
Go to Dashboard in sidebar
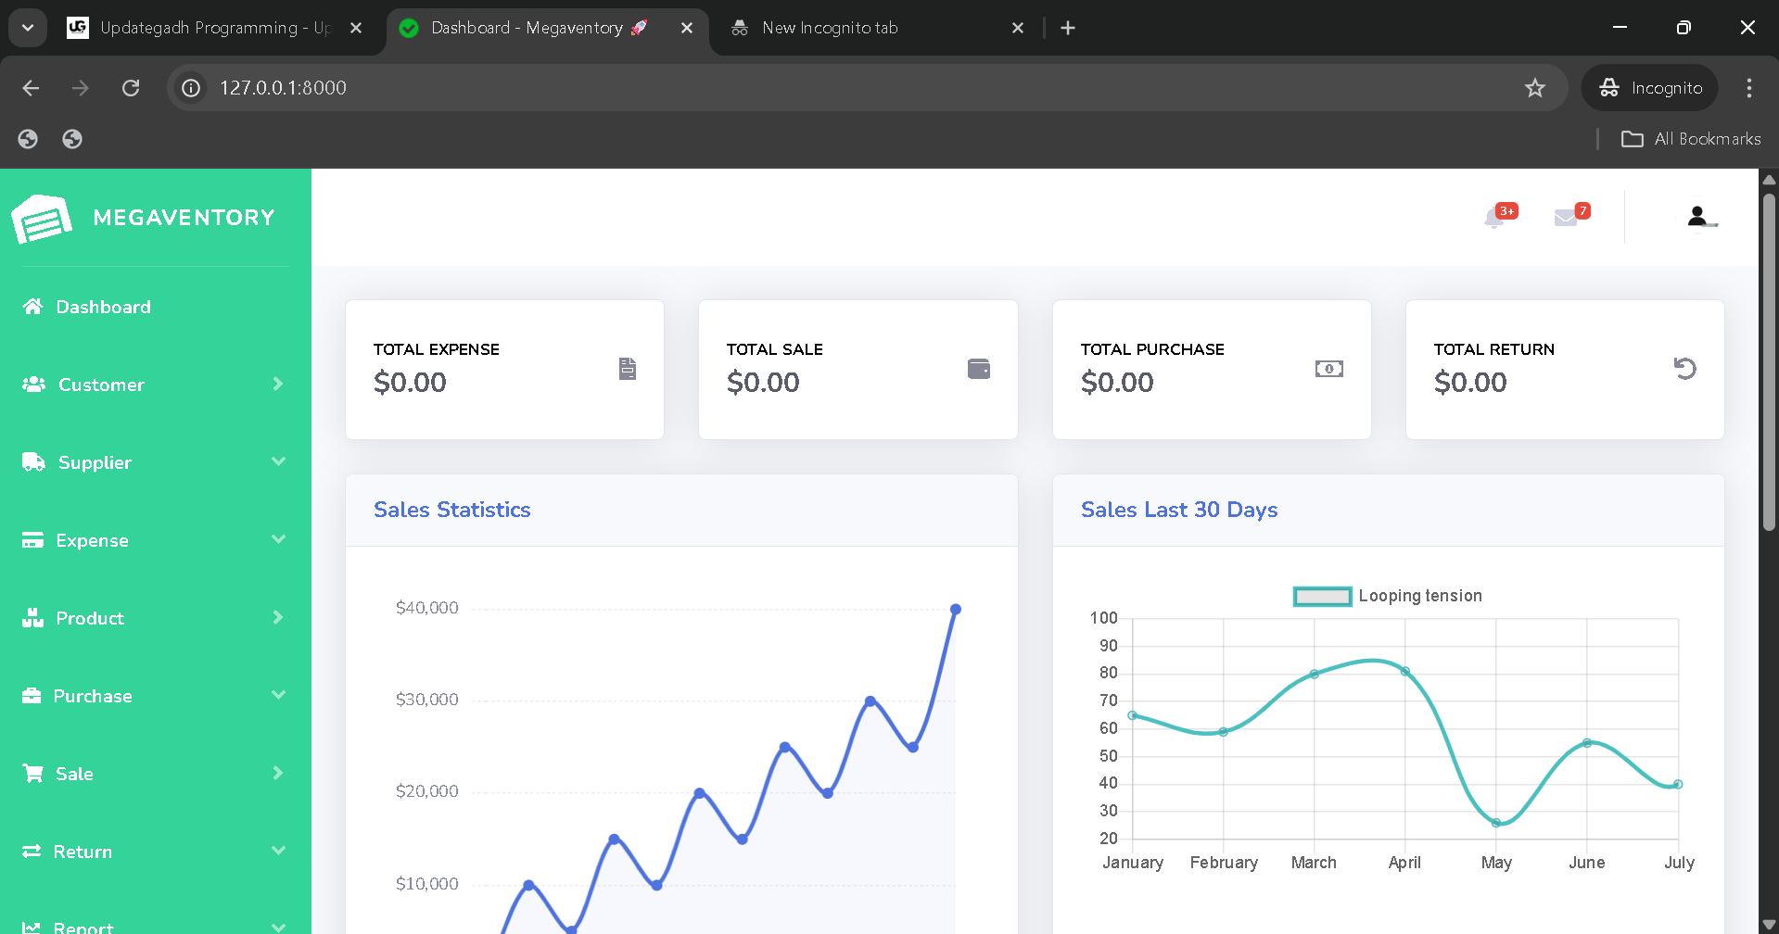(103, 307)
